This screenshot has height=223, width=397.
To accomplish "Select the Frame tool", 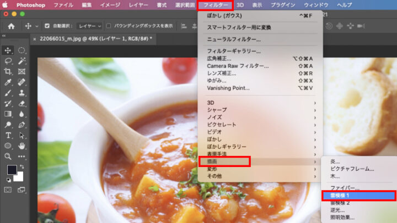I will pyautogui.click(x=22, y=71).
